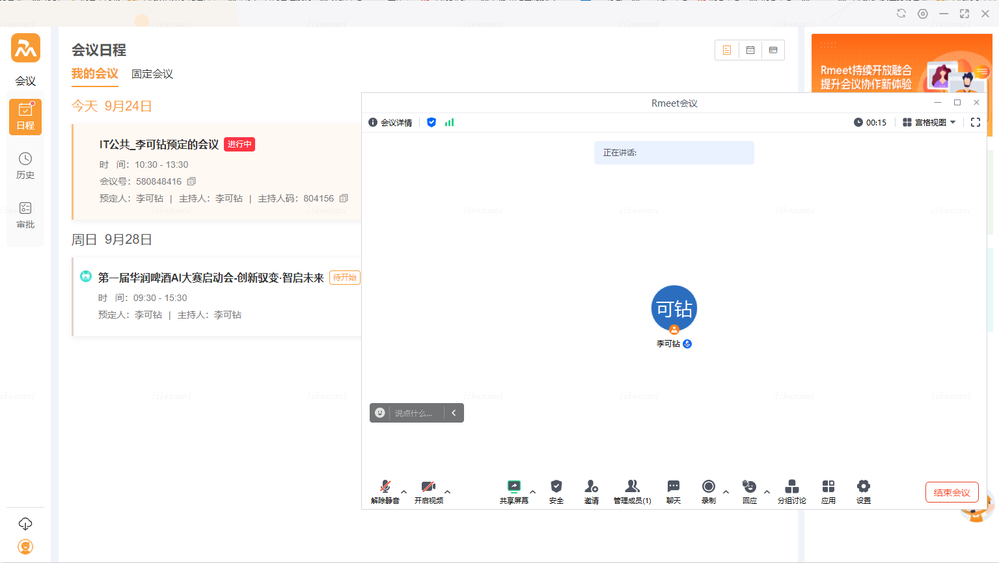Turn on the camera (开启视频)
Viewport: 999px width, 563px height.
(x=428, y=491)
